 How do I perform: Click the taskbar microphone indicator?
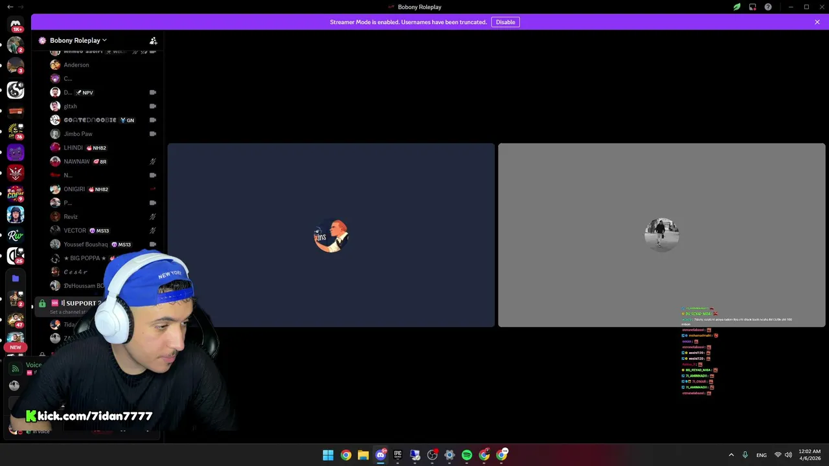click(x=745, y=455)
